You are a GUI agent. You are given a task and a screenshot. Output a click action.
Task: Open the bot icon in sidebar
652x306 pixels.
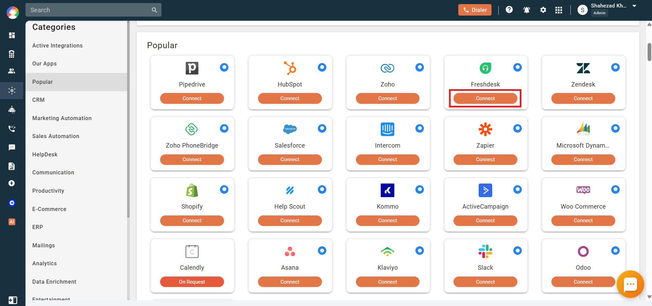click(12, 110)
